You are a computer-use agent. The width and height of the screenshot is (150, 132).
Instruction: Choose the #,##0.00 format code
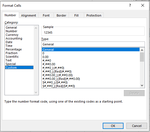click(91, 64)
